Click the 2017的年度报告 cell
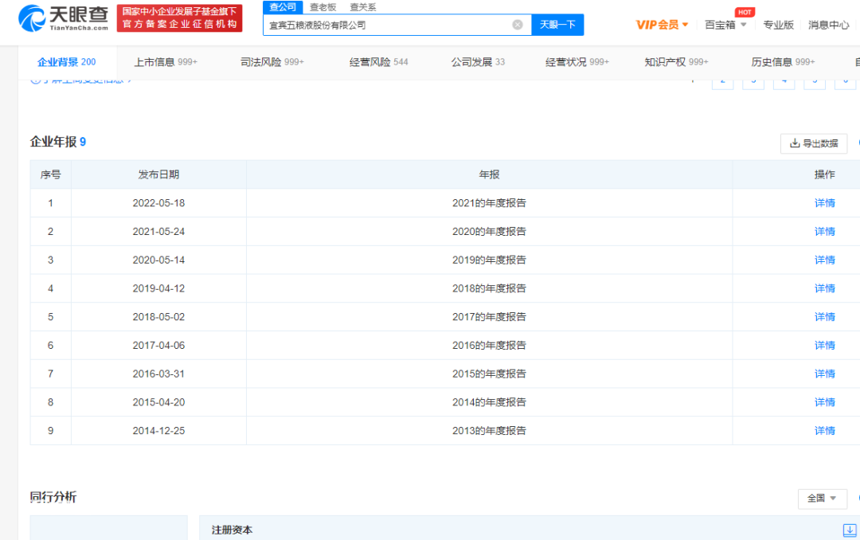860x540 pixels. [x=489, y=317]
